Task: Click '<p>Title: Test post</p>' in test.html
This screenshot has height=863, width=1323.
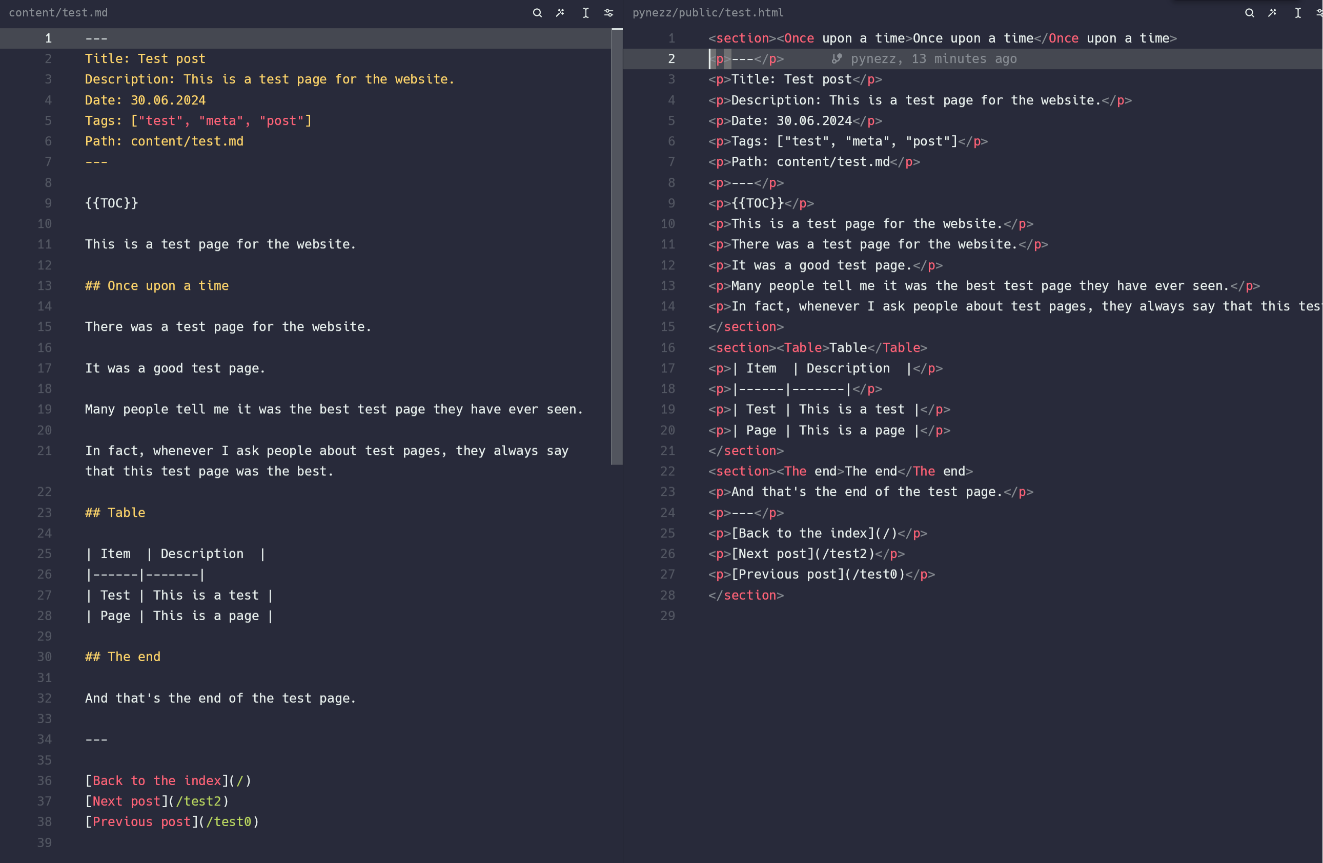Action: point(795,79)
